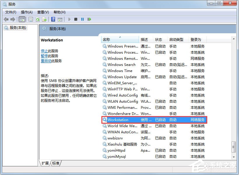This screenshot has width=239, height=175.
Task: Click the black Stop Service square icon
Action: [75, 19]
